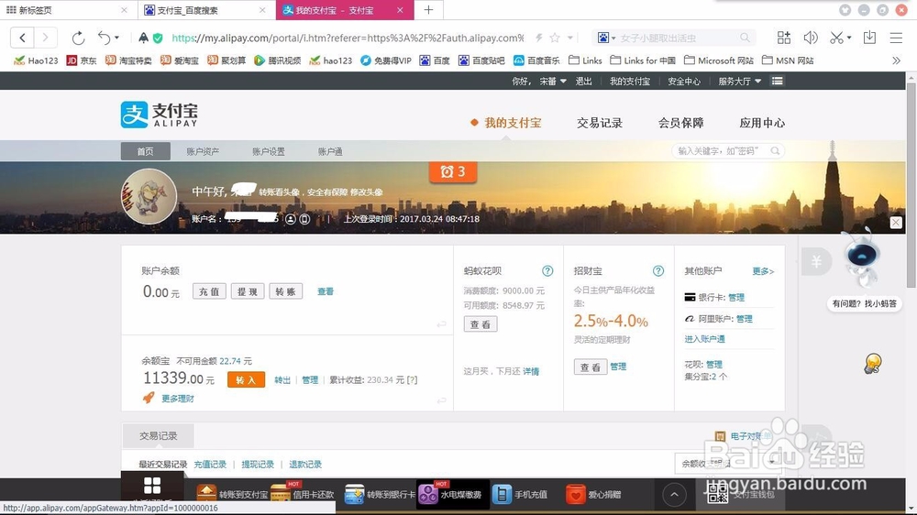The height and width of the screenshot is (515, 917).
Task: Click the 详情 link for Huabei
Action: click(x=531, y=371)
